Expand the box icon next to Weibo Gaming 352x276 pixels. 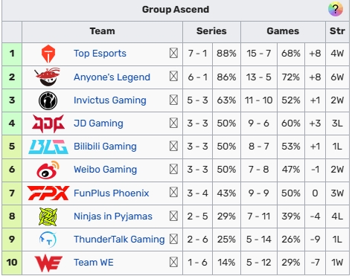coord(173,170)
